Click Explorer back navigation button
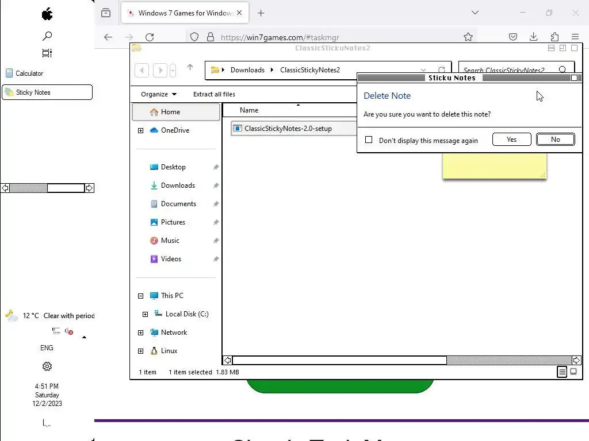Screen dimensions: 589x441 point(141,70)
